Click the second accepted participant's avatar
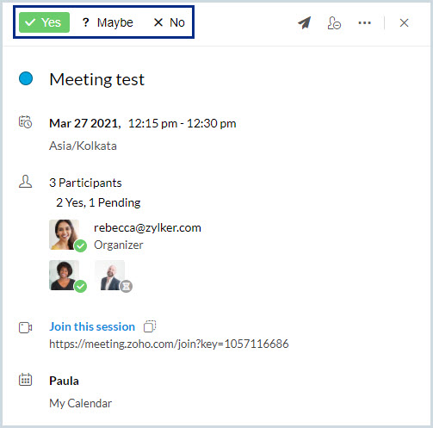 (65, 276)
